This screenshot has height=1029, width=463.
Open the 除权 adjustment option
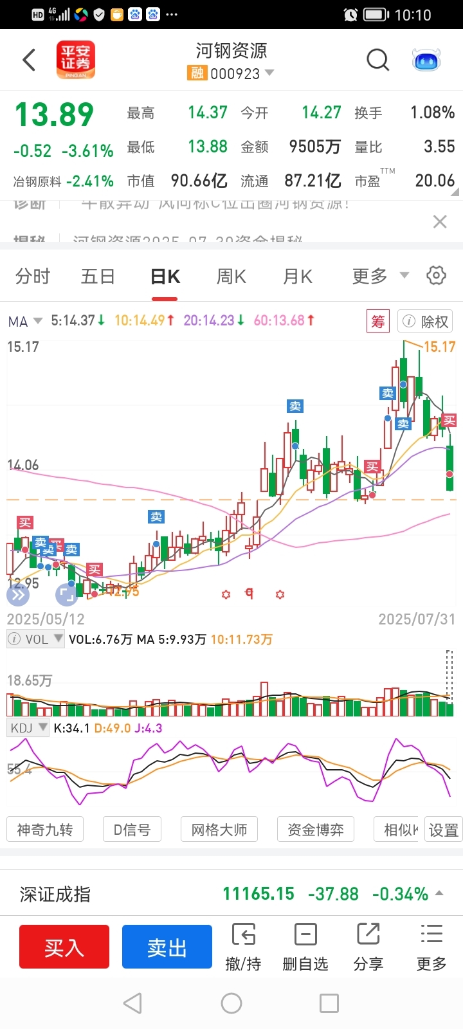click(x=425, y=321)
